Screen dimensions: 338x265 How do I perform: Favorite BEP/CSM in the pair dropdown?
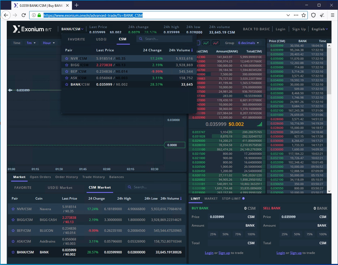click(x=67, y=71)
